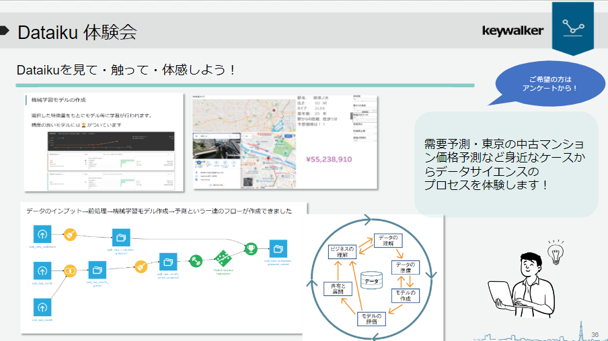608x341 pixels.
Task: Open the web_last_month_joined folder dataset
Action: (x=98, y=270)
